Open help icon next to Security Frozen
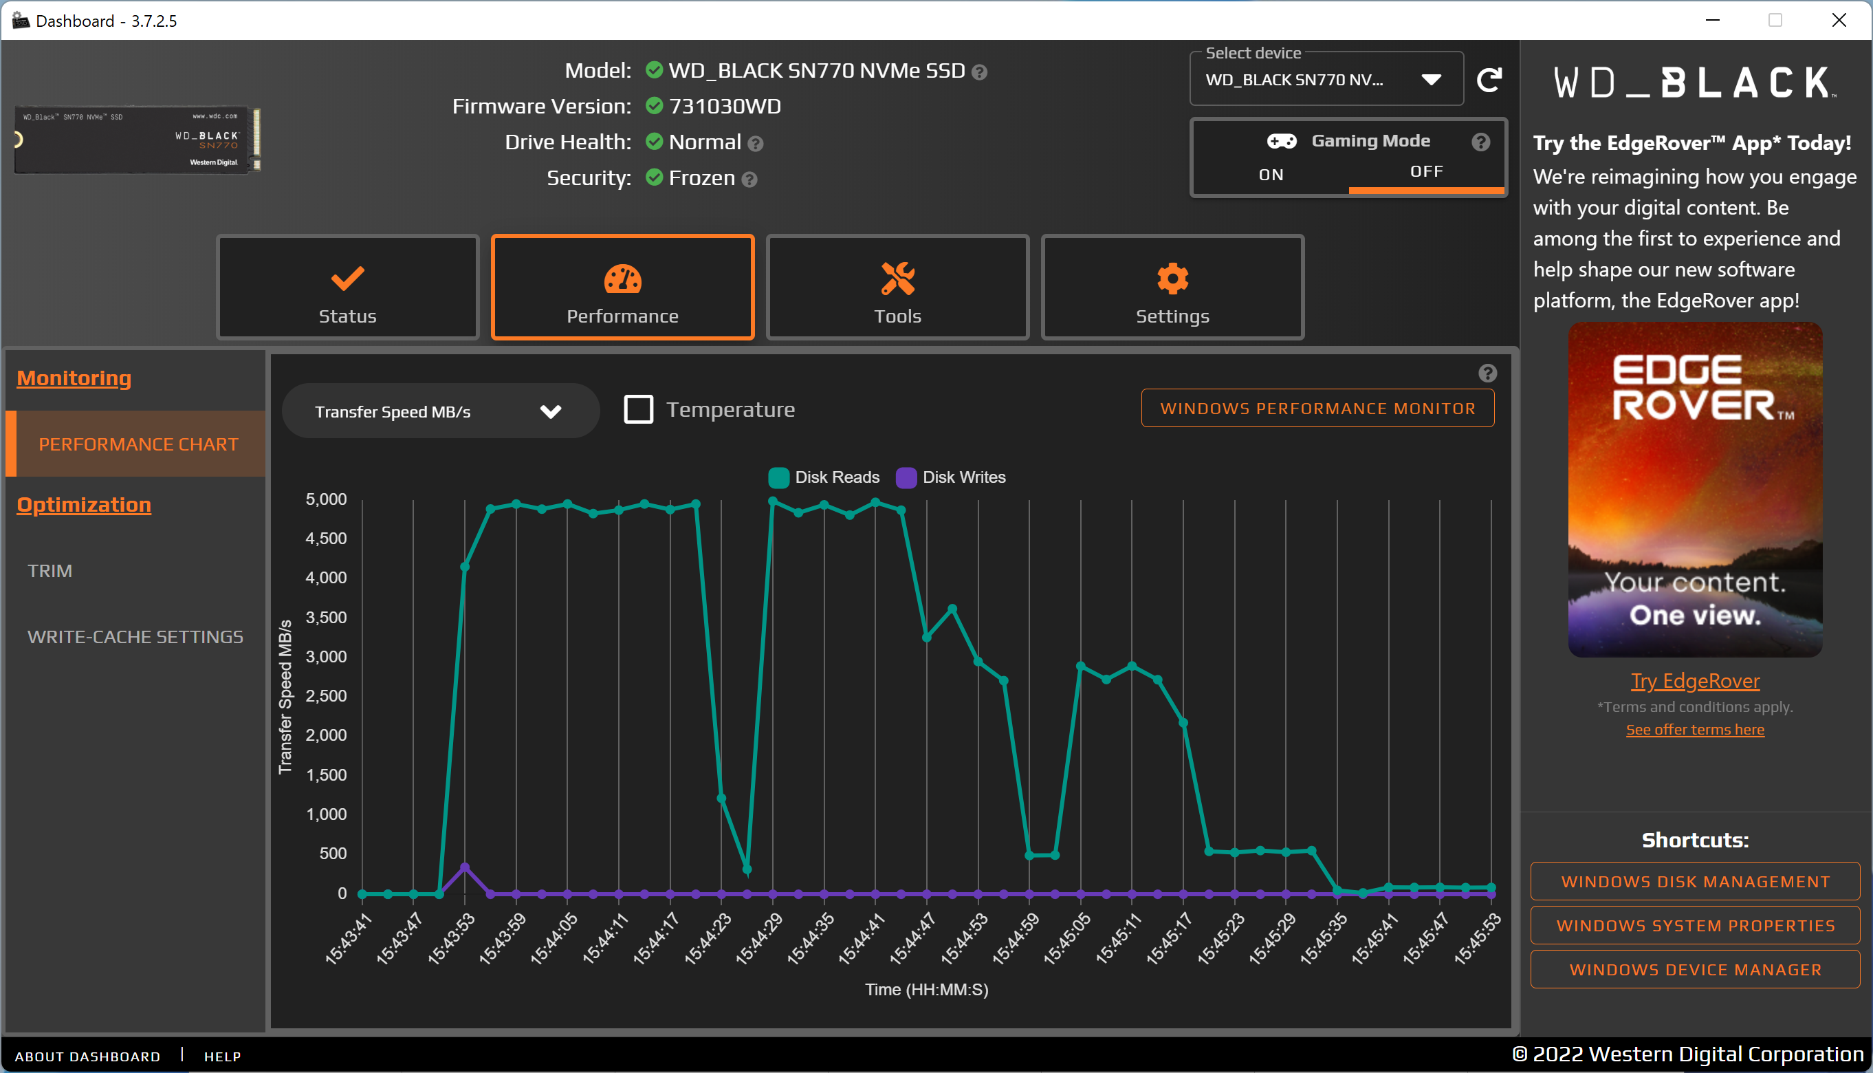Image resolution: width=1873 pixels, height=1073 pixels. point(749,180)
